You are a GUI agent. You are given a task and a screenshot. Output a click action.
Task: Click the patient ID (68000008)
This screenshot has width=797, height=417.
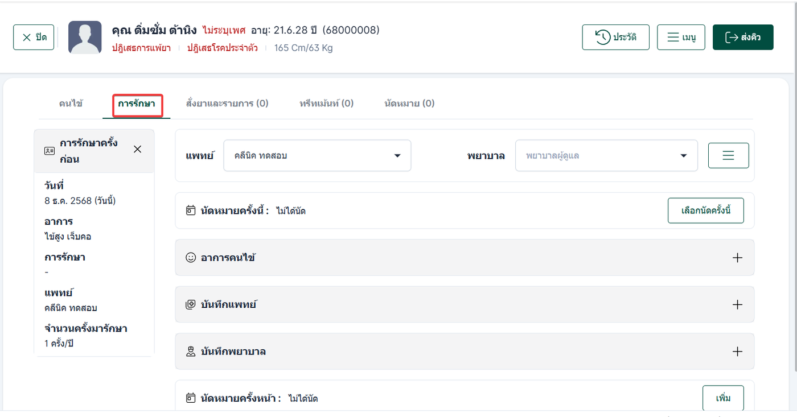click(x=351, y=30)
